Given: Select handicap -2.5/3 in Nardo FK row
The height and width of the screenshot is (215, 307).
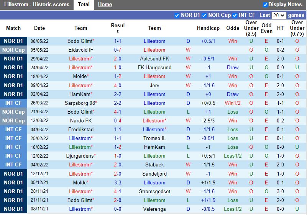Looking at the screenshot, I should click(208, 121).
